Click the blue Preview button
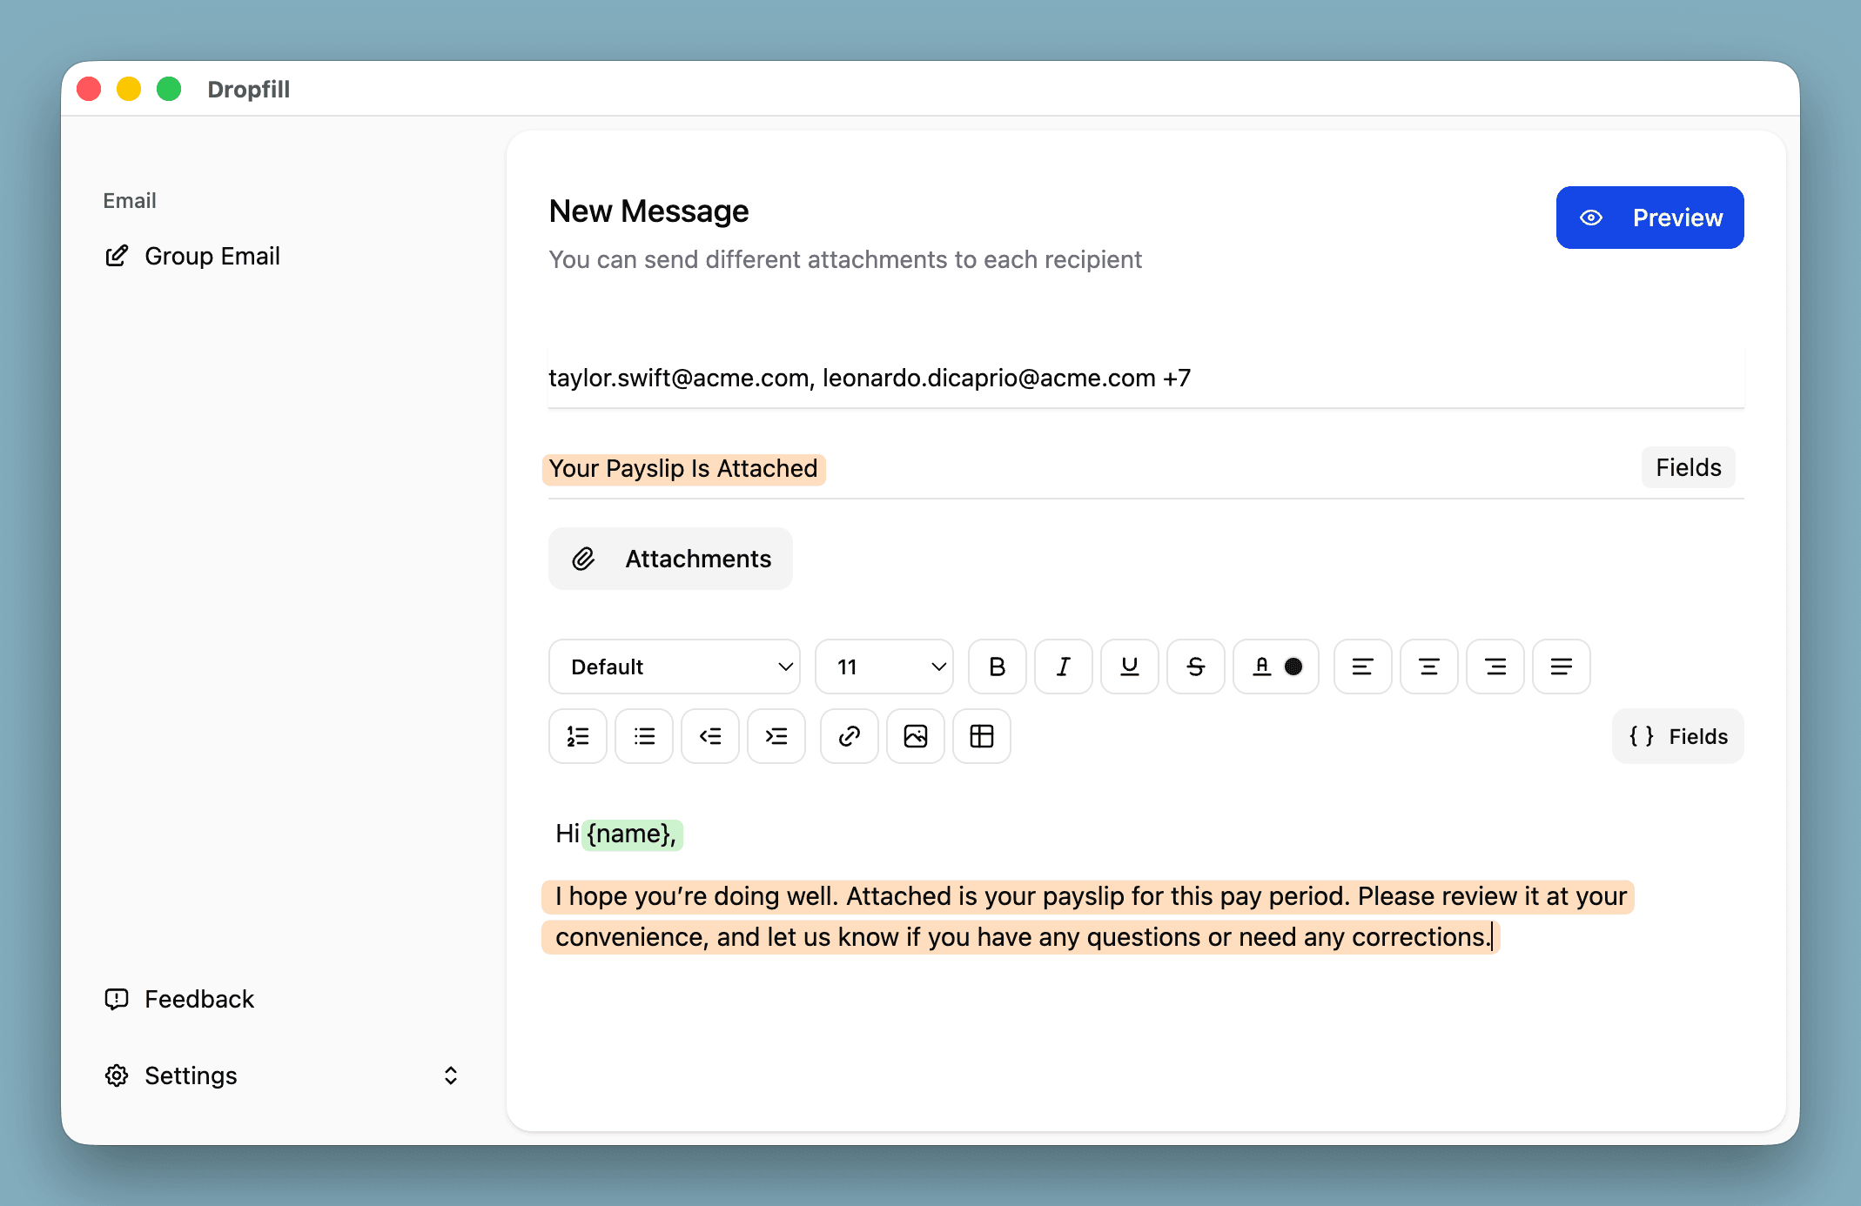This screenshot has height=1206, width=1861. point(1649,218)
